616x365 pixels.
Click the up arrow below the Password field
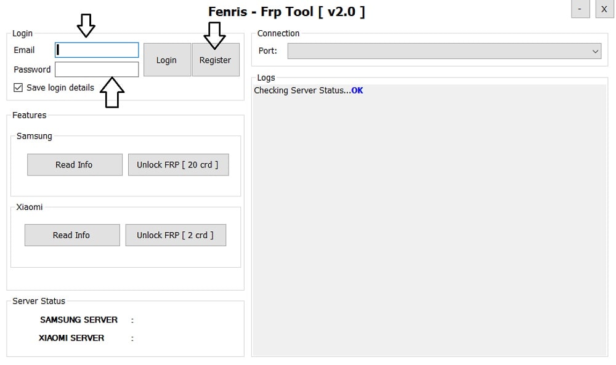click(x=111, y=93)
